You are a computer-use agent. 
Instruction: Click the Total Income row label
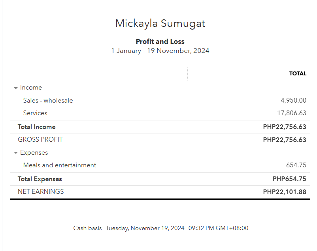[36, 127]
